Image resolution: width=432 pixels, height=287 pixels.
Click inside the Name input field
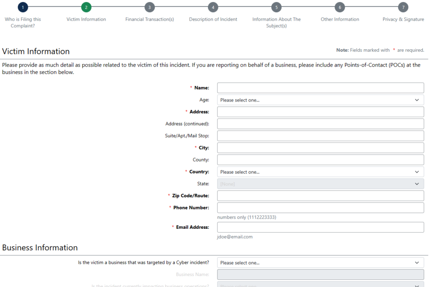pos(320,88)
